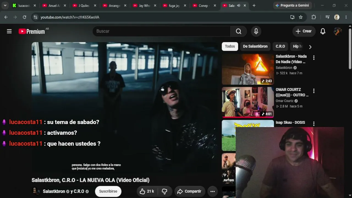This screenshot has height=198, width=352.
Task: Click the main video player
Action: point(125,107)
